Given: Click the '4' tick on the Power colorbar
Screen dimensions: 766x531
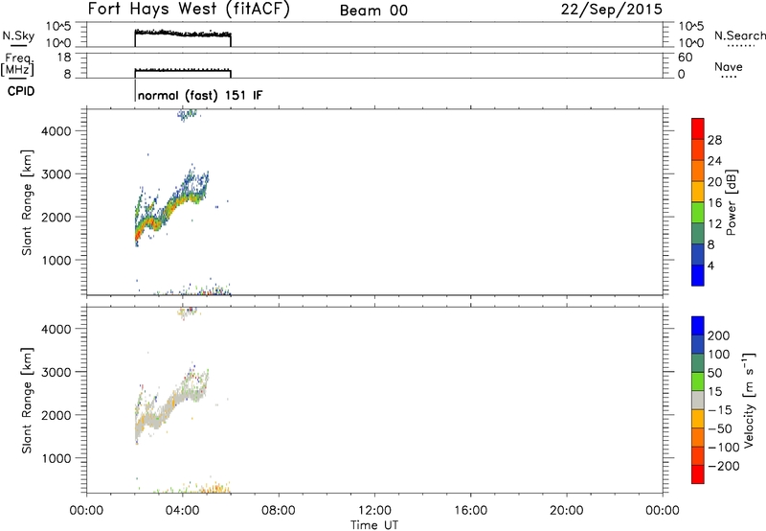Looking at the screenshot, I should point(710,265).
